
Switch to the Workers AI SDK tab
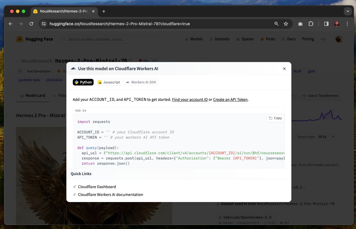coord(141,82)
